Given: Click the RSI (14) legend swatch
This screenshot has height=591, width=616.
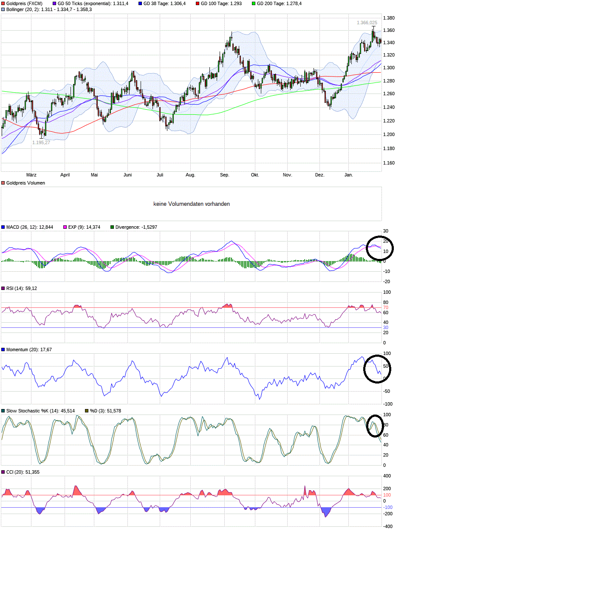Looking at the screenshot, I should [x=3, y=288].
